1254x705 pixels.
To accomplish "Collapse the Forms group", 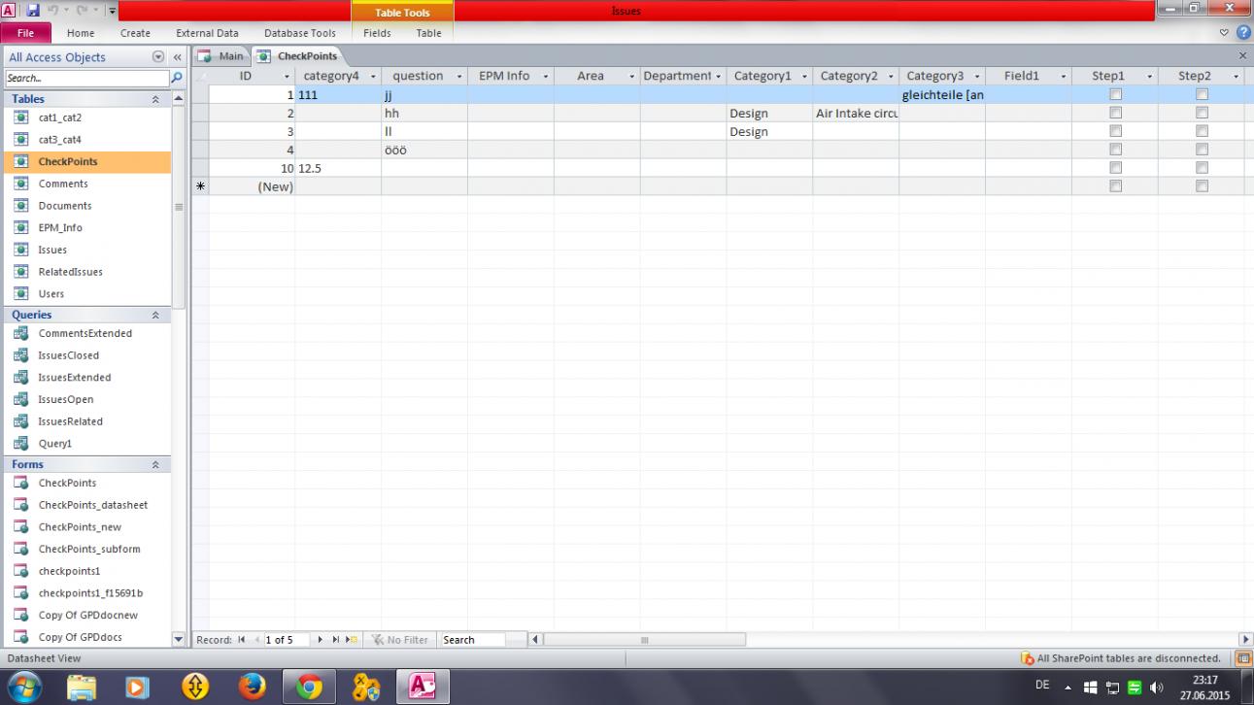I will click(155, 465).
